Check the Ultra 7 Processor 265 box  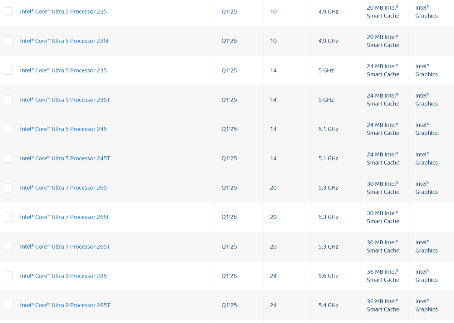point(8,188)
